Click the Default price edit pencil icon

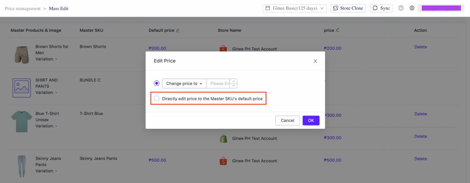[178, 30]
